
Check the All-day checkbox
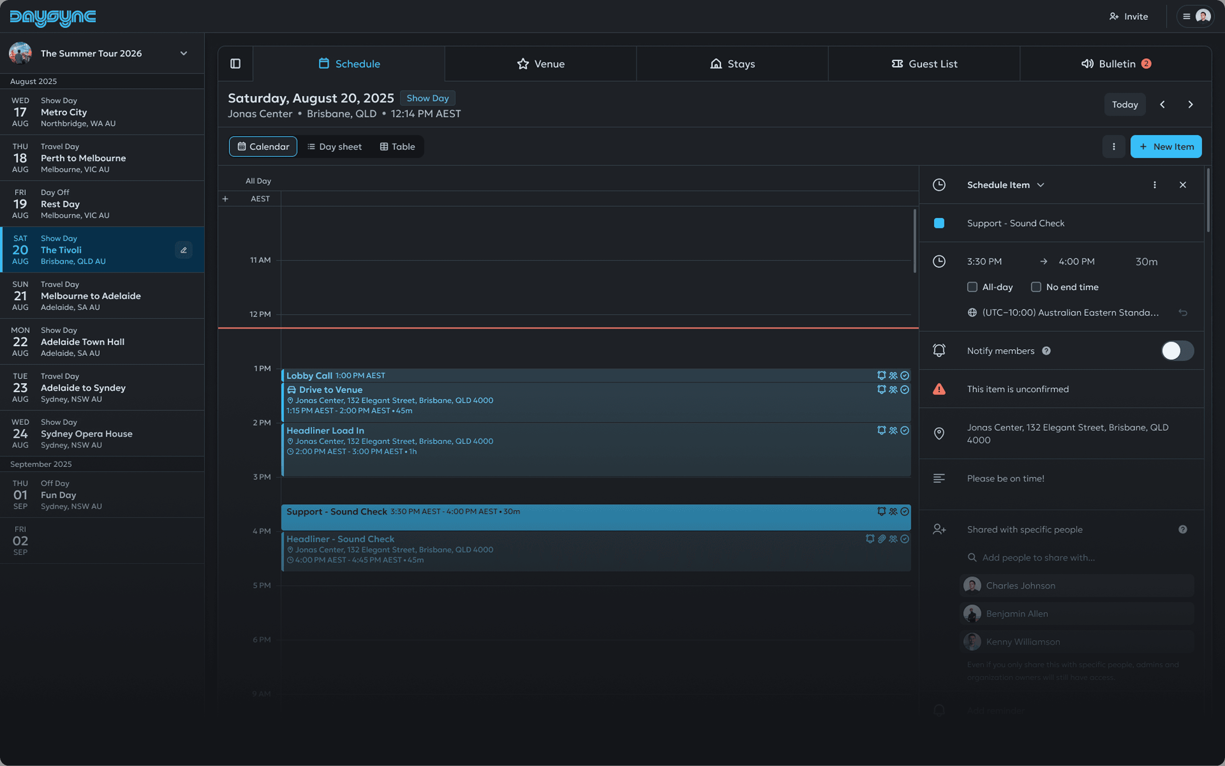(x=972, y=287)
